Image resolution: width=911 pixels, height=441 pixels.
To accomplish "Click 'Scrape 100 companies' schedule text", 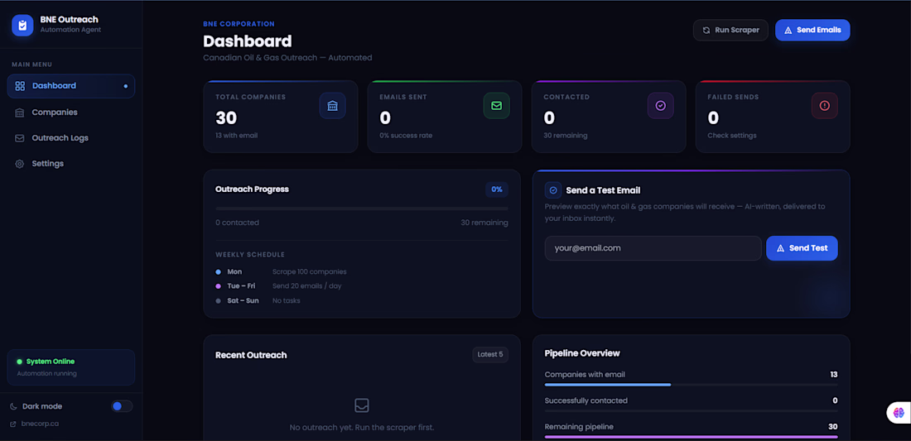I will click(x=310, y=271).
